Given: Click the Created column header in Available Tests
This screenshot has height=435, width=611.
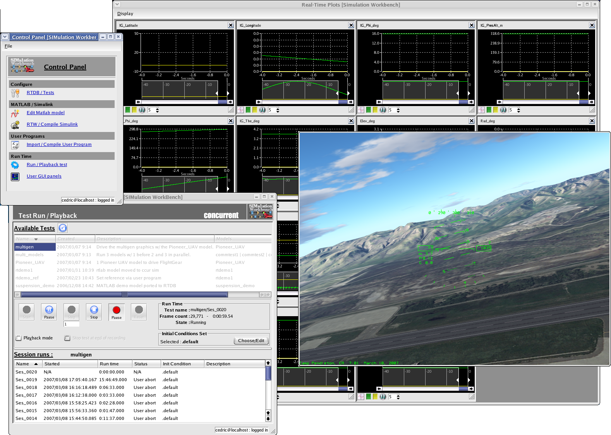Looking at the screenshot, I should pos(76,239).
